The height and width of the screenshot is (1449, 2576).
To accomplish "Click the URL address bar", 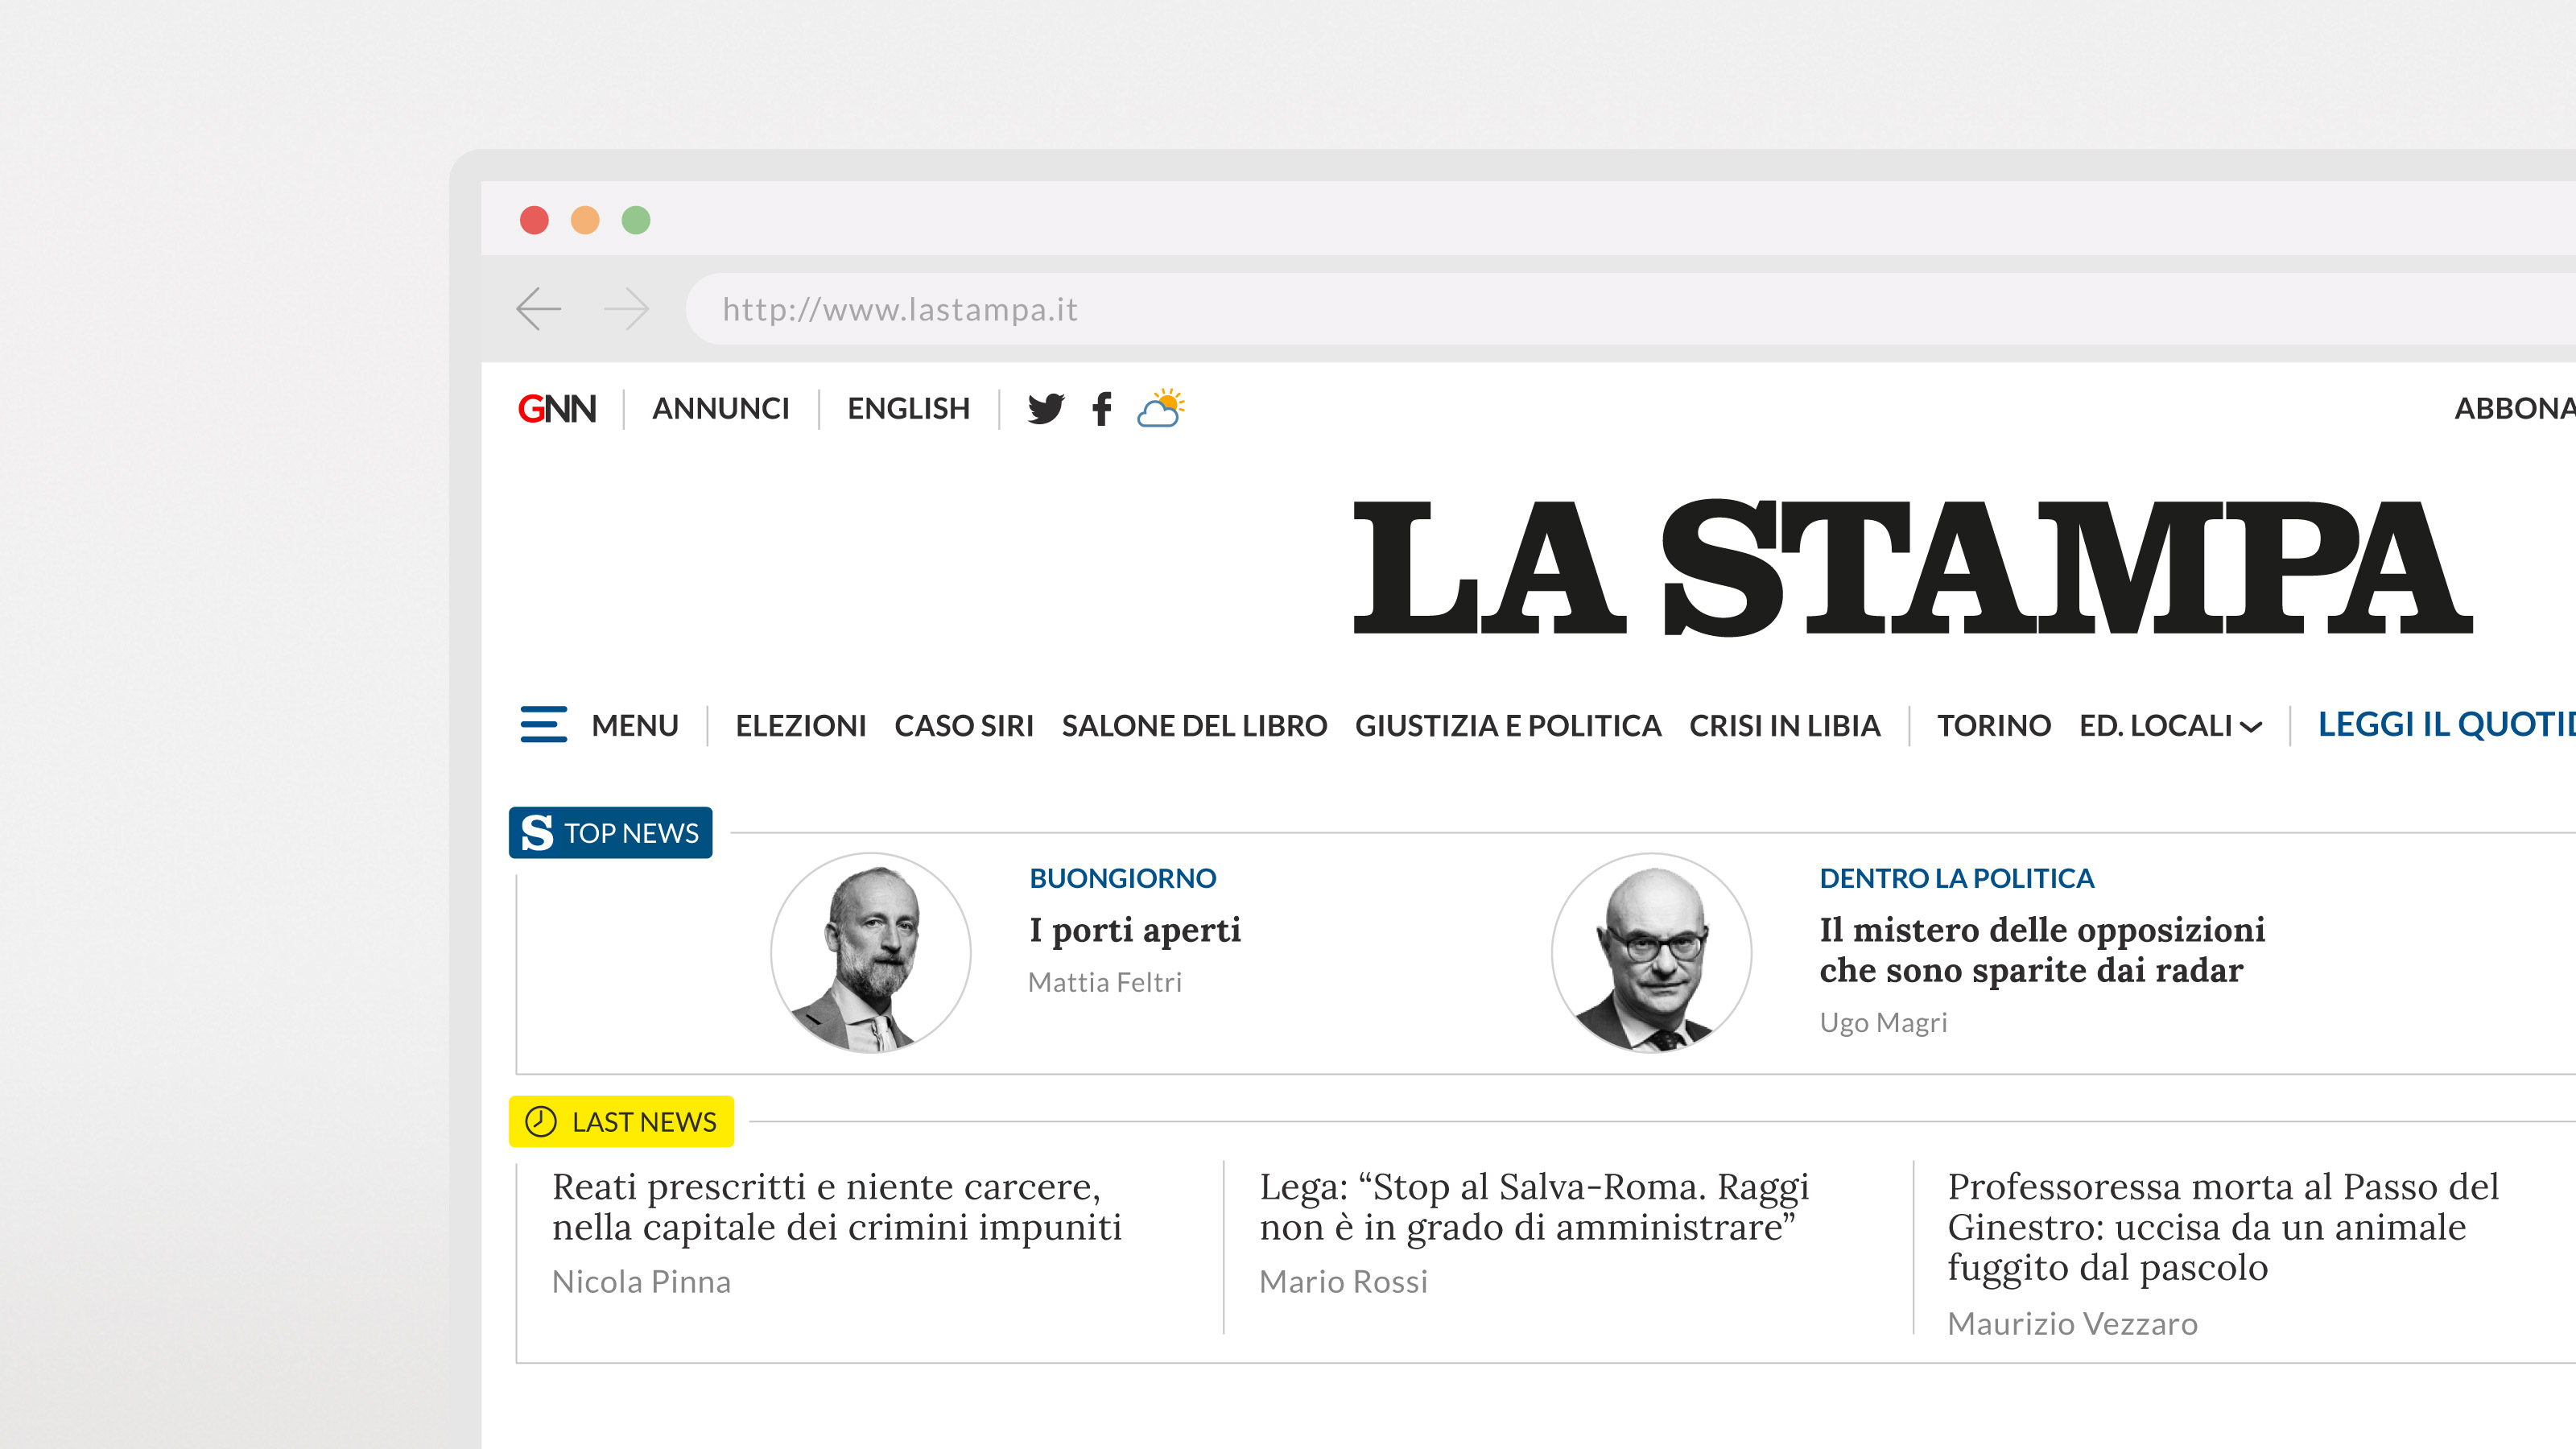I will pyautogui.click(x=1630, y=309).
